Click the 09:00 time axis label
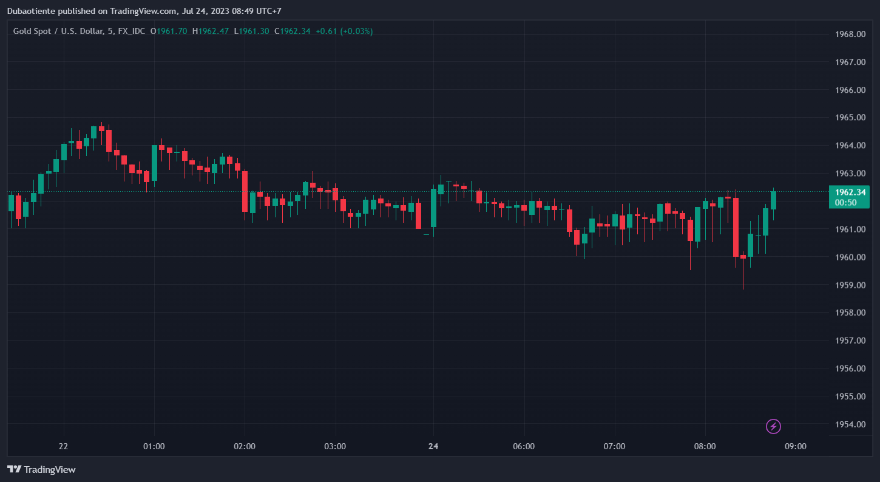The width and height of the screenshot is (880, 482). (796, 446)
